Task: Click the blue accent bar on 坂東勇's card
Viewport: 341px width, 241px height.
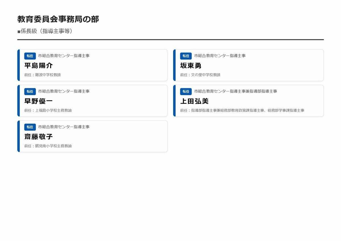Action: click(175, 65)
